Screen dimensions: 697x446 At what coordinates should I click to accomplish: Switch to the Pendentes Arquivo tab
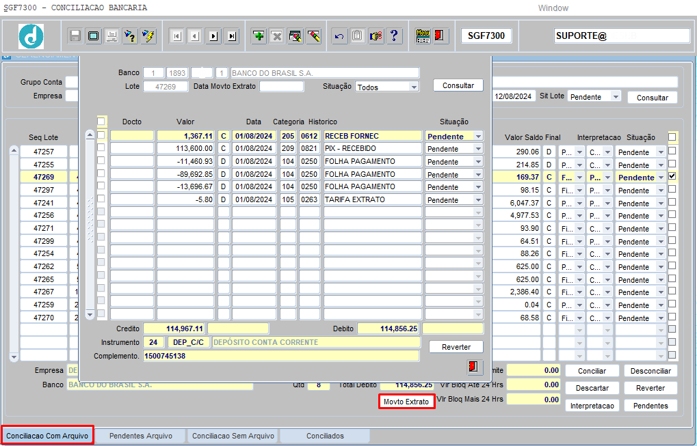point(141,436)
